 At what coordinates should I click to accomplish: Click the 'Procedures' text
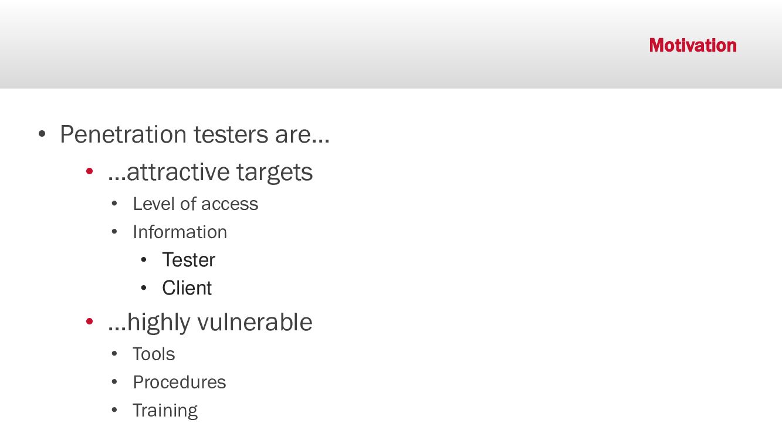tap(179, 382)
